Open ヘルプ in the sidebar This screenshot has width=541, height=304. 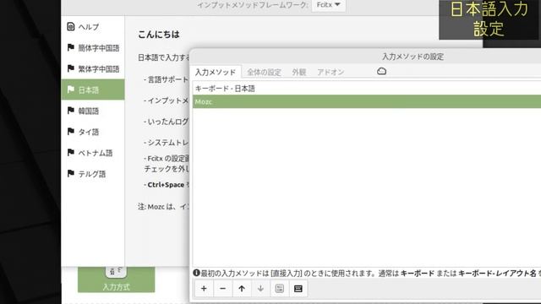coord(93,26)
